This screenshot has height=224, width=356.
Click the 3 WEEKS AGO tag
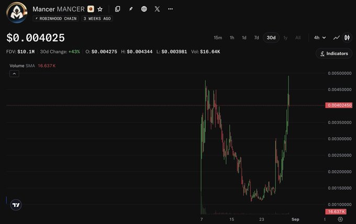[x=97, y=19]
